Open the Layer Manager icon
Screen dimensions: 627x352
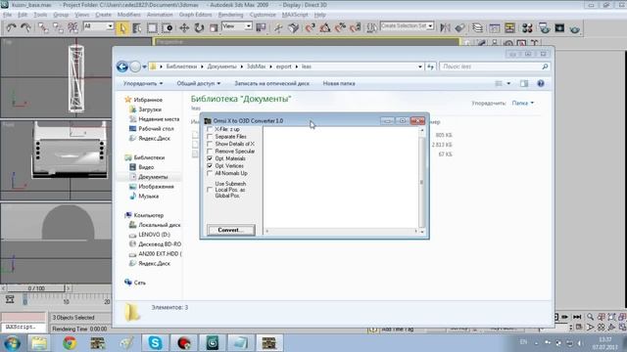[477, 27]
